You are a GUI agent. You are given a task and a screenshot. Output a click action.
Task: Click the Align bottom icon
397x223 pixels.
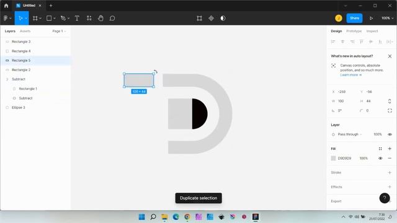[x=380, y=42]
